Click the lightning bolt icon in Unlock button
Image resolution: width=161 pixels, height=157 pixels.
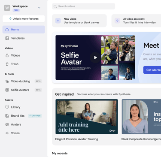click(10, 19)
